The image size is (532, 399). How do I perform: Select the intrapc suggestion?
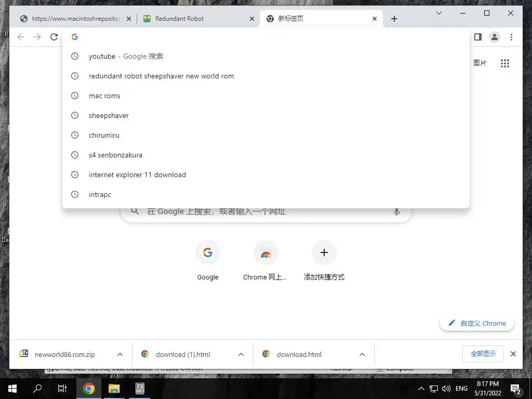click(x=266, y=194)
